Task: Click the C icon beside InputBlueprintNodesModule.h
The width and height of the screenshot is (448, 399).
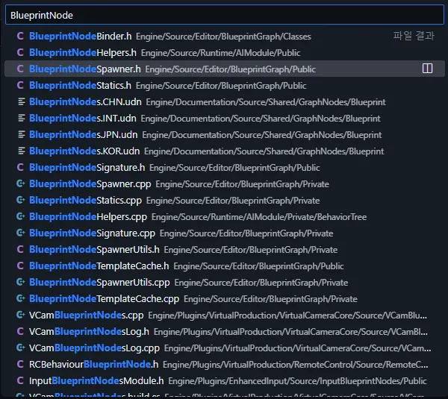Action: (20, 380)
